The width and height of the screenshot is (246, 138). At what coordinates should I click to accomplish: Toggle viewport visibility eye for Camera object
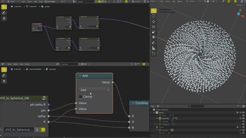click(x=240, y=130)
